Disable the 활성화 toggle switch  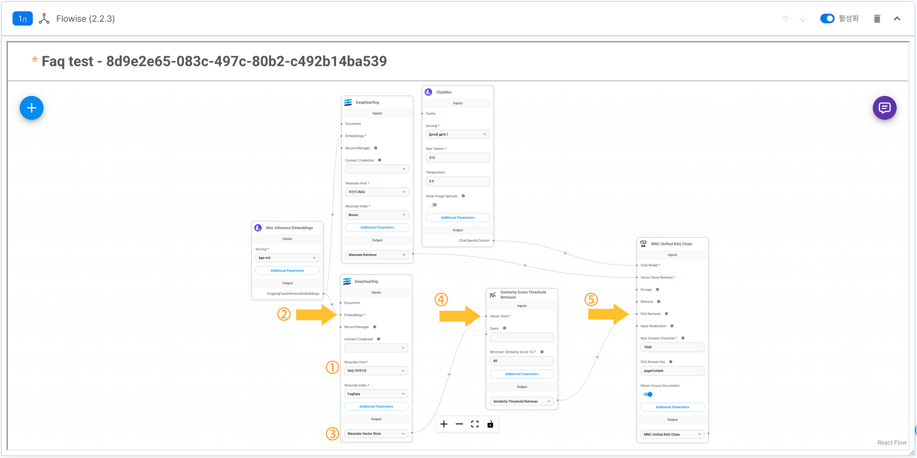[827, 18]
